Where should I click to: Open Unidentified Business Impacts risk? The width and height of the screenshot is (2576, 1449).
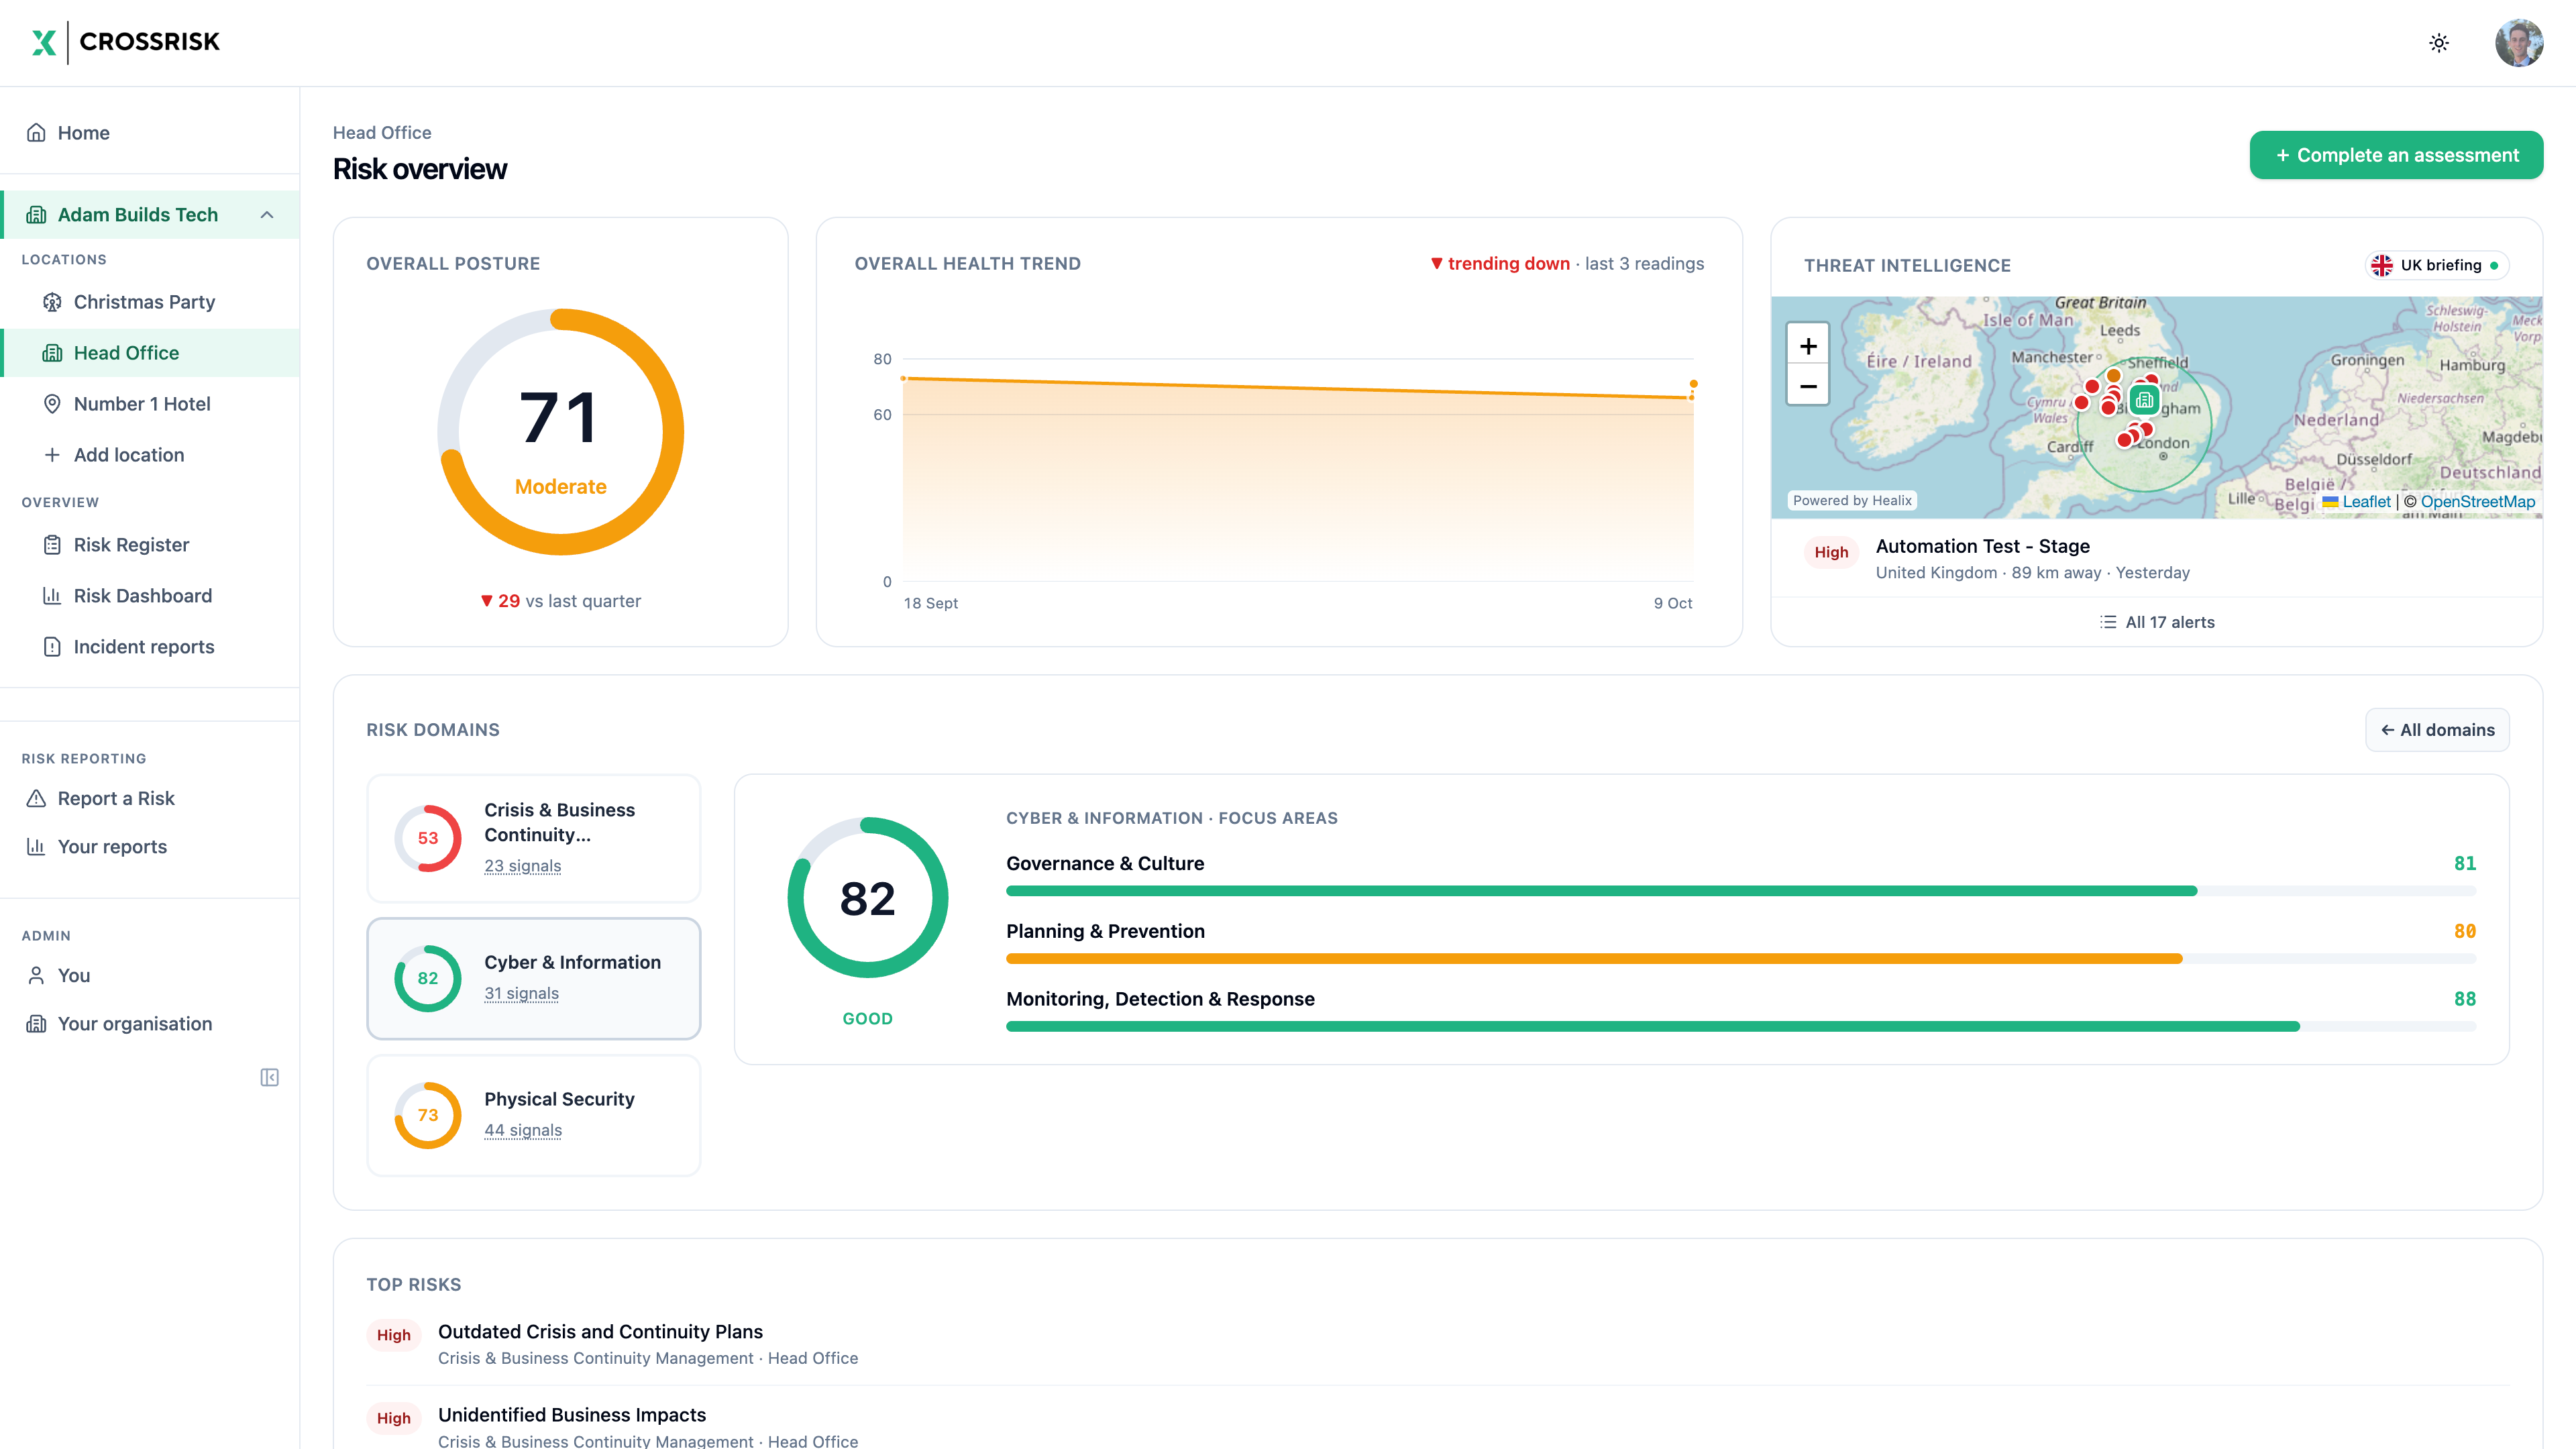coord(1437,1427)
